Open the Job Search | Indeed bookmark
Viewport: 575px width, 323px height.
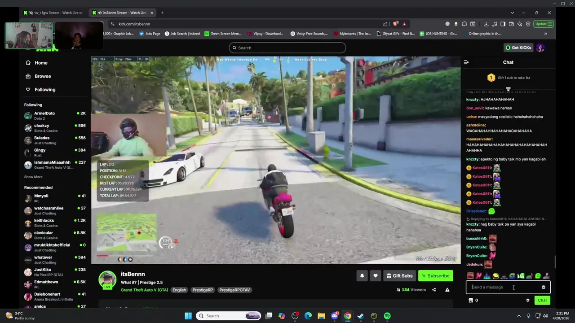[182, 34]
